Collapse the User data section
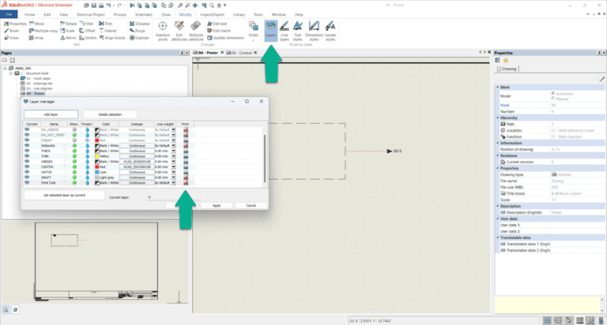Screen dimensions: 607x325 (x=498, y=219)
